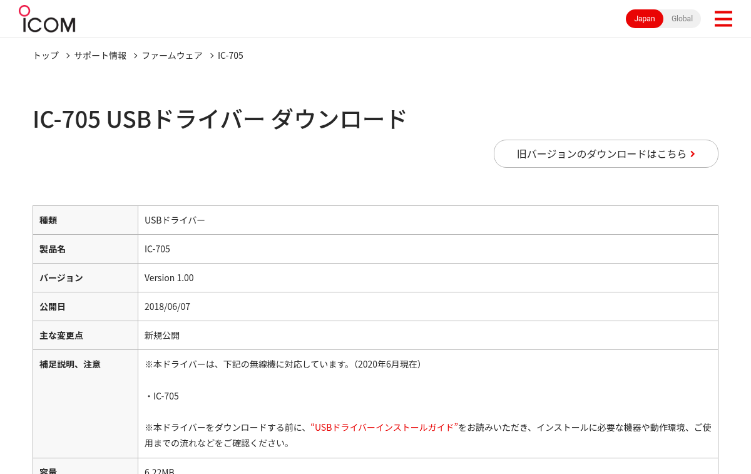Switch to the Japan site toggle

[645, 19]
